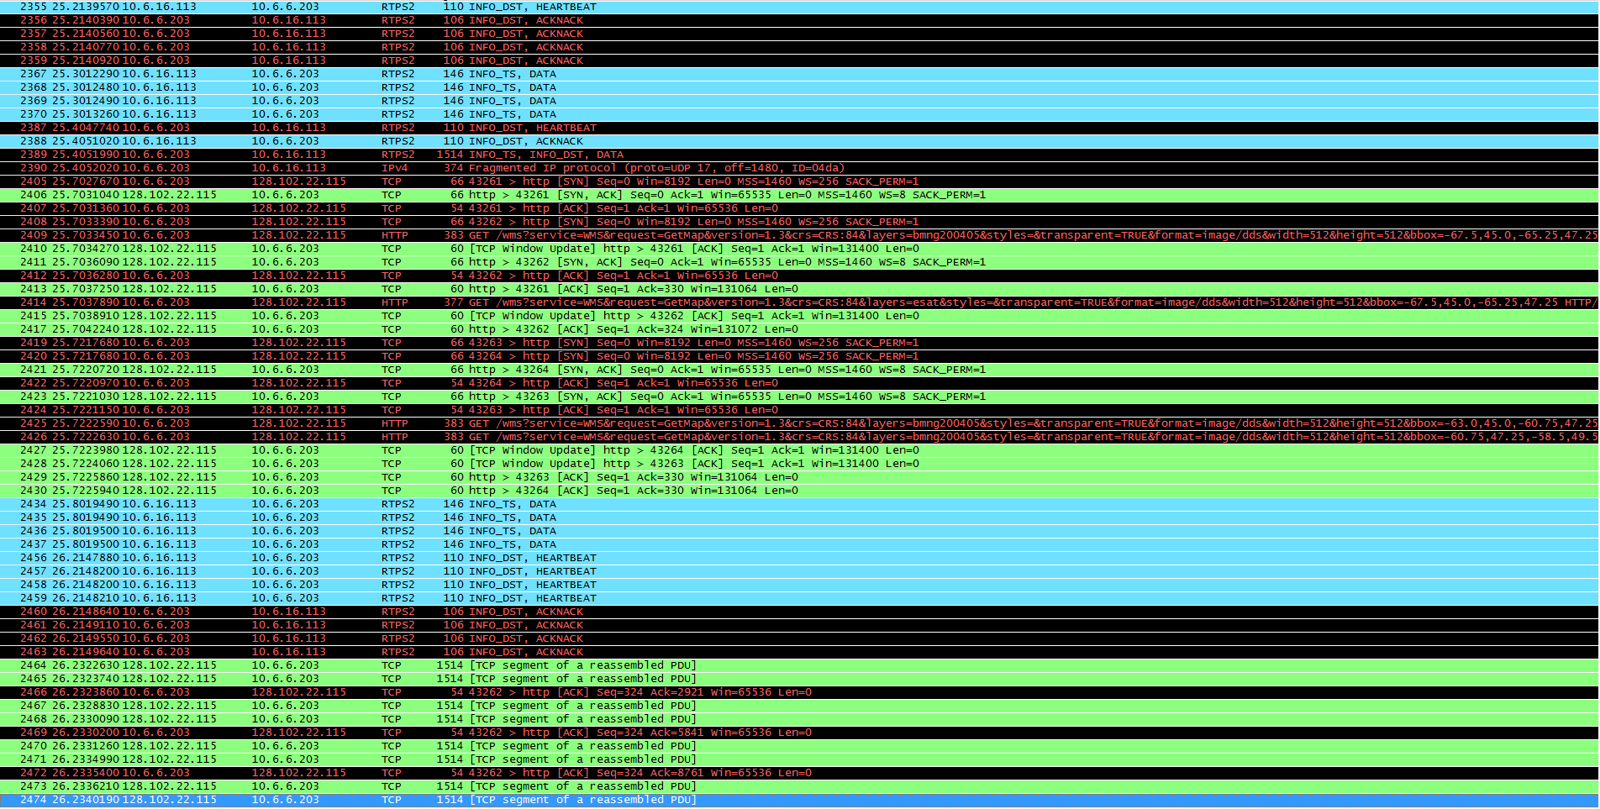Screen dimensions: 1600x809
Task: Select packet 2409 HTTP GET bmng200405
Action: point(800,235)
